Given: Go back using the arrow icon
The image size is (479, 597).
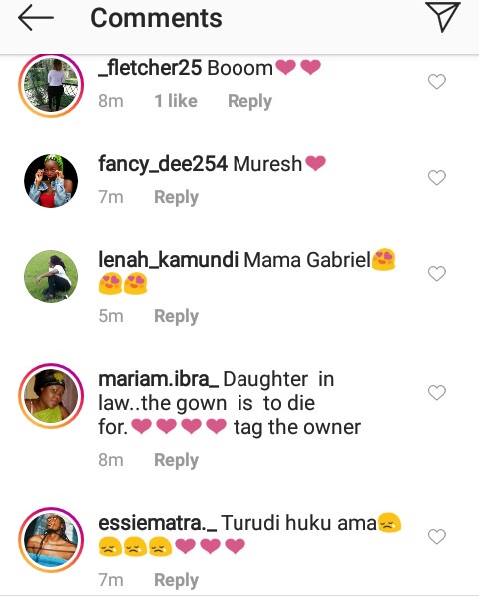Looking at the screenshot, I should click(x=36, y=18).
